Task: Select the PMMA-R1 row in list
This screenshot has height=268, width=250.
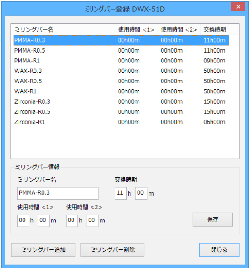Action: pyautogui.click(x=121, y=61)
